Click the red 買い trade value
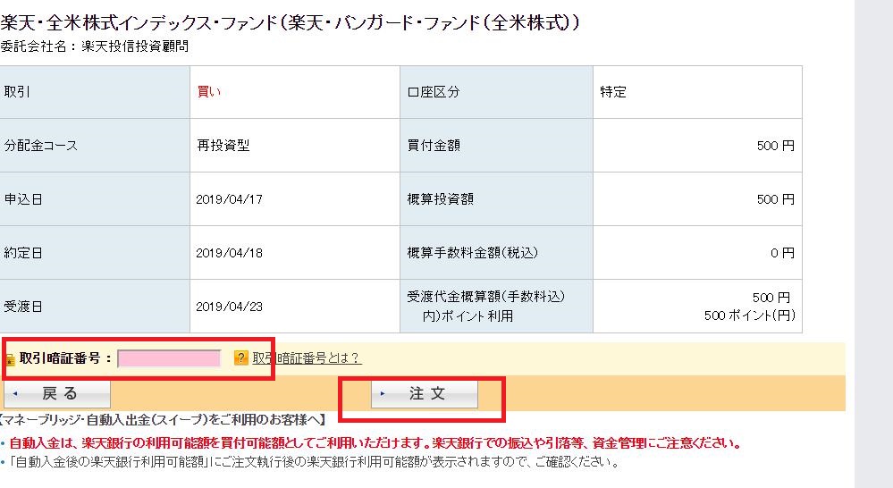 (208, 92)
